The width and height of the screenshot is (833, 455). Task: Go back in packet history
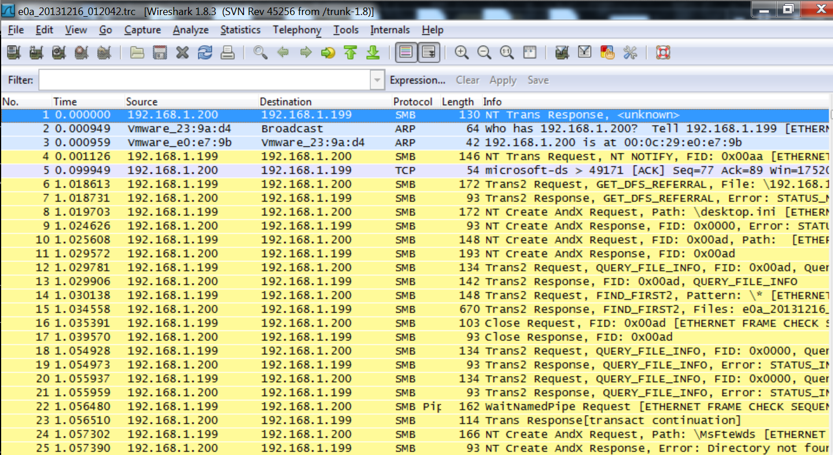283,53
